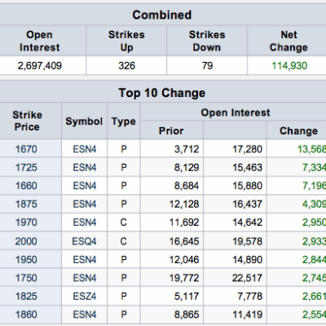Select prior value 19,772

[x=184, y=278]
